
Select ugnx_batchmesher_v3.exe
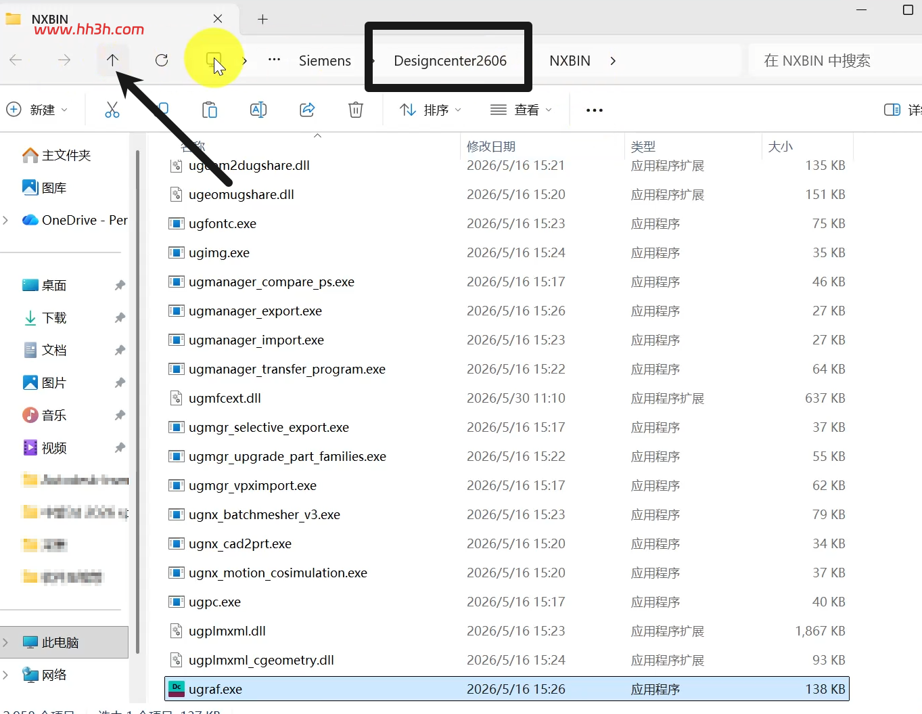(x=507, y=514)
